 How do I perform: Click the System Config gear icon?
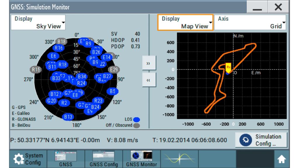19,159
